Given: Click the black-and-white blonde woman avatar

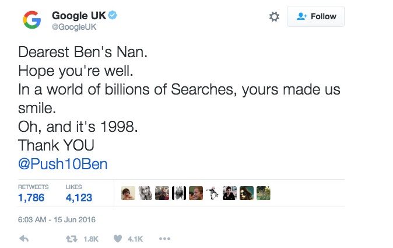Looking at the screenshot, I should (x=145, y=194).
